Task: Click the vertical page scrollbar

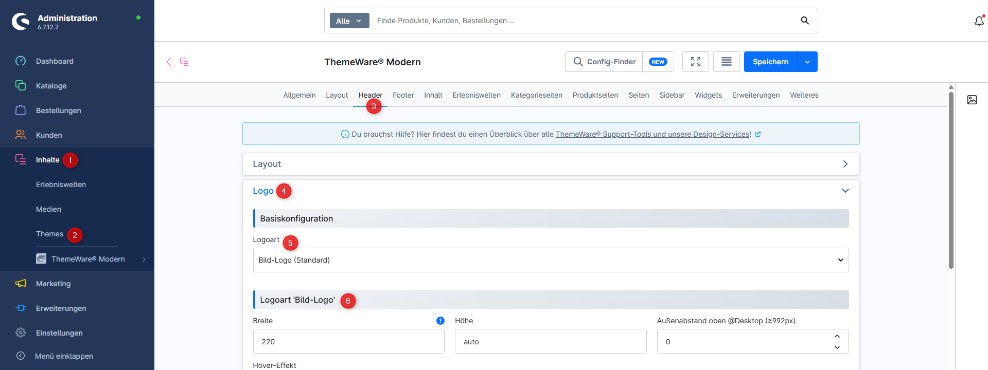Action: 951,180
